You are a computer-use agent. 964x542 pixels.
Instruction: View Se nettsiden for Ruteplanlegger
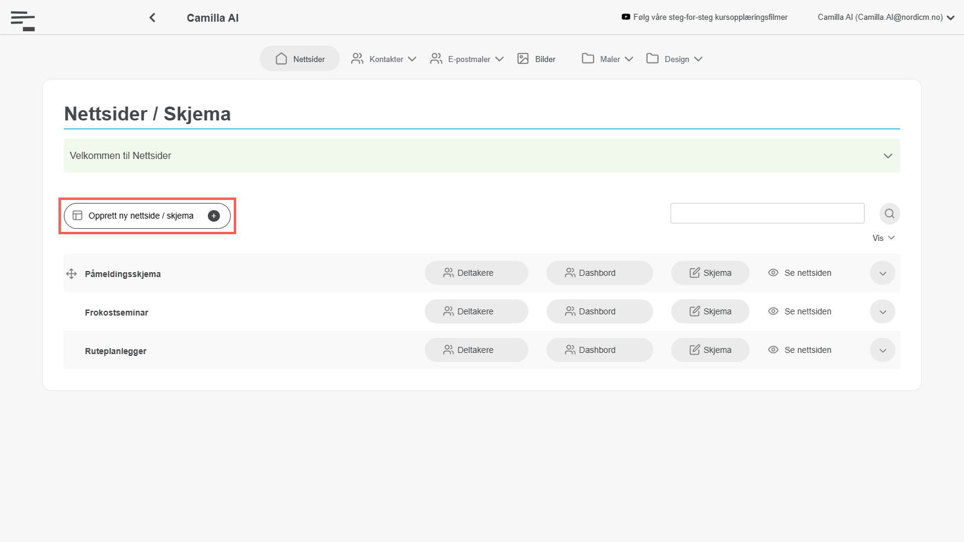800,350
